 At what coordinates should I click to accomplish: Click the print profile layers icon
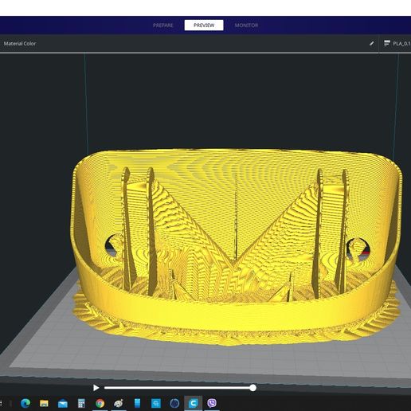pyautogui.click(x=387, y=43)
